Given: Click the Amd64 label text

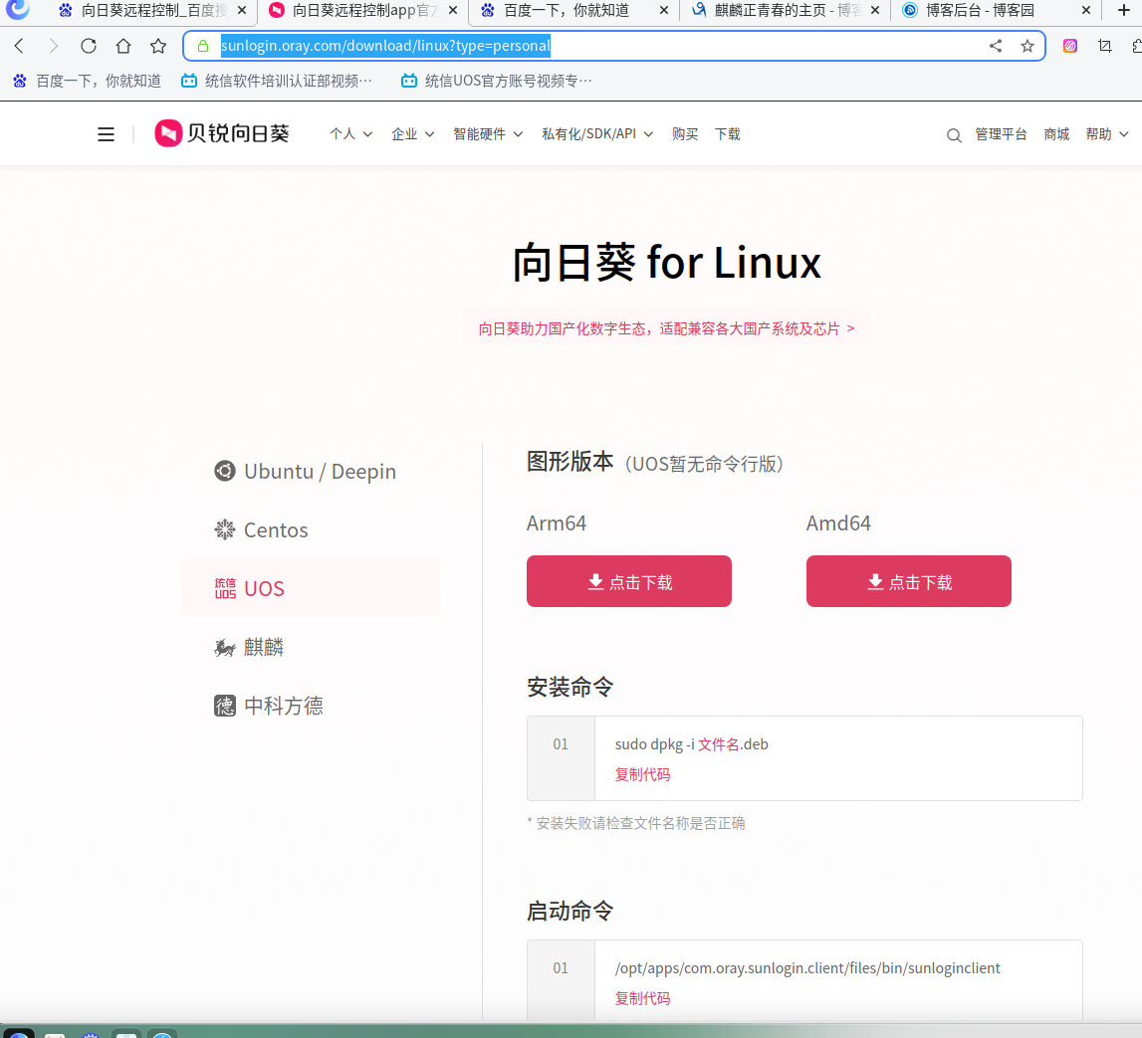Looking at the screenshot, I should (x=838, y=523).
